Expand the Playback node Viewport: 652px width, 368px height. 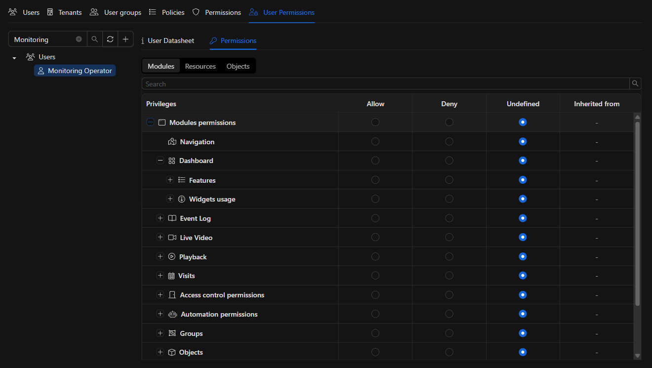coord(160,256)
